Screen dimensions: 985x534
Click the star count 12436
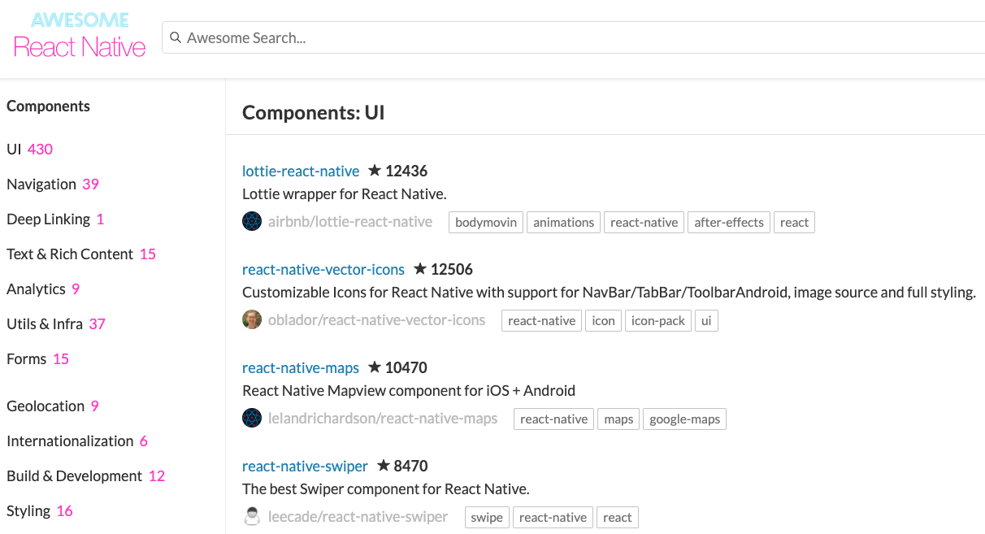pos(406,171)
